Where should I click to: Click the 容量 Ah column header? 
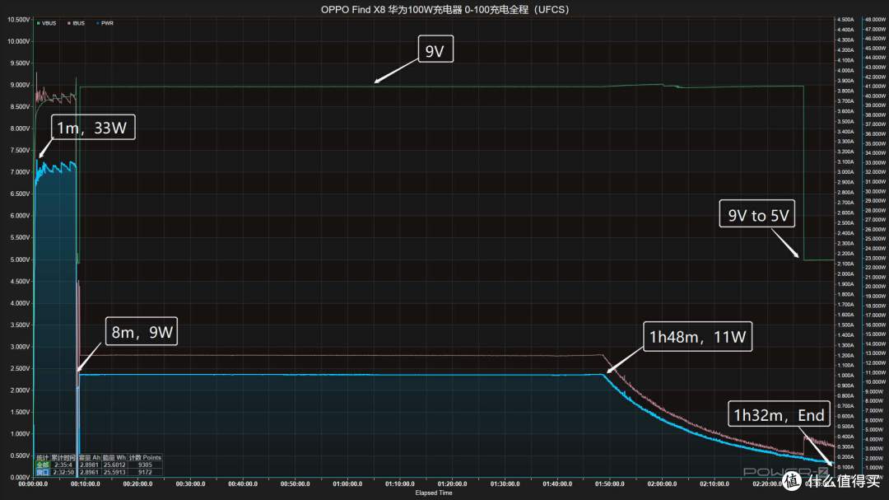click(x=90, y=457)
